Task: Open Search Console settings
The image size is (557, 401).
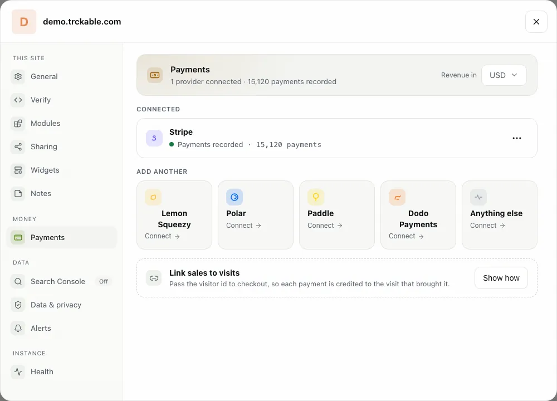Action: point(61,281)
